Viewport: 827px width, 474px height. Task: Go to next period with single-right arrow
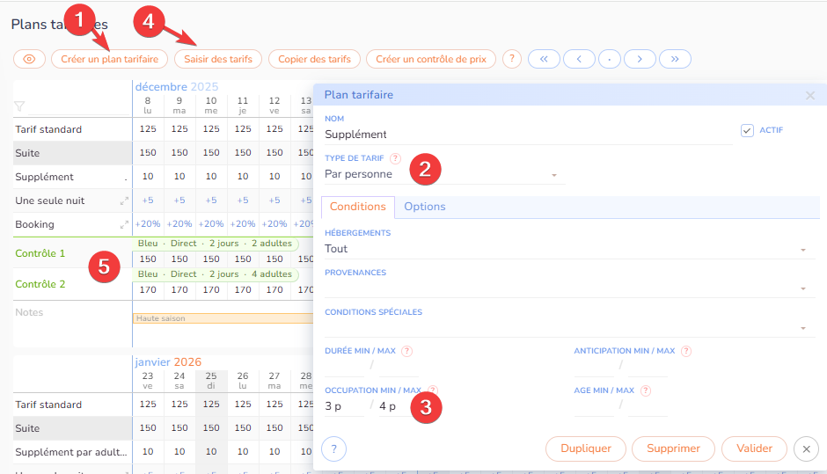coord(640,59)
